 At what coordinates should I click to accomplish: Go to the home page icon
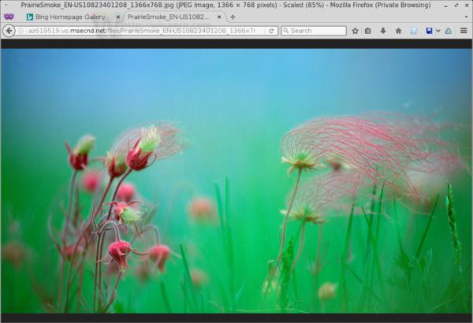point(398,31)
